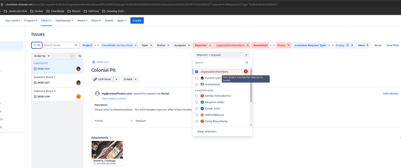
Task: Open the Assets navigation item
Action: click(109, 21)
